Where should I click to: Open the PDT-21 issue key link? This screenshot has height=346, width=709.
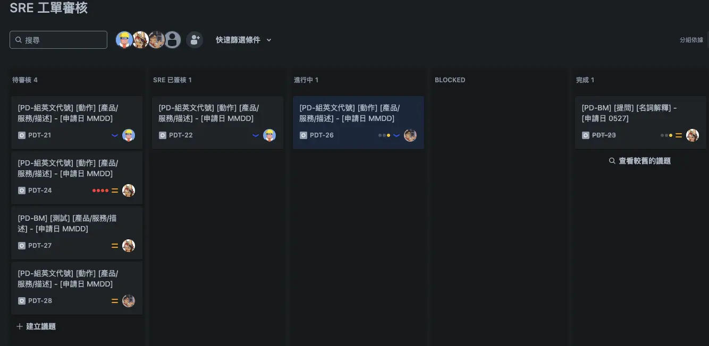click(39, 135)
